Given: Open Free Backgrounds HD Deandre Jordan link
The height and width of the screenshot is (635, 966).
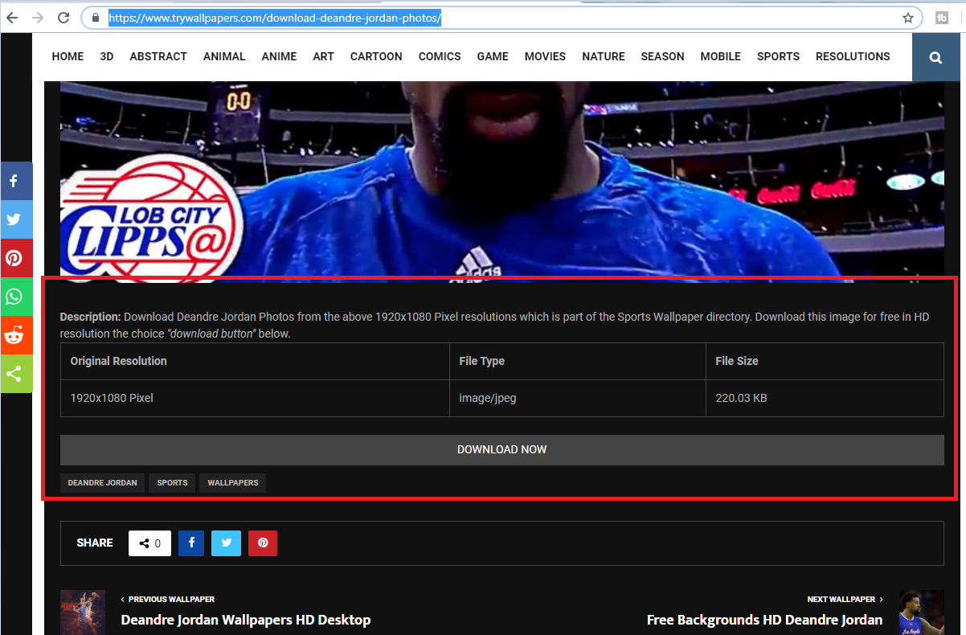Looking at the screenshot, I should click(x=764, y=620).
